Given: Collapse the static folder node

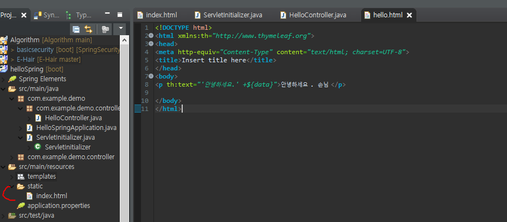Looking at the screenshot, I should click(x=11, y=186).
